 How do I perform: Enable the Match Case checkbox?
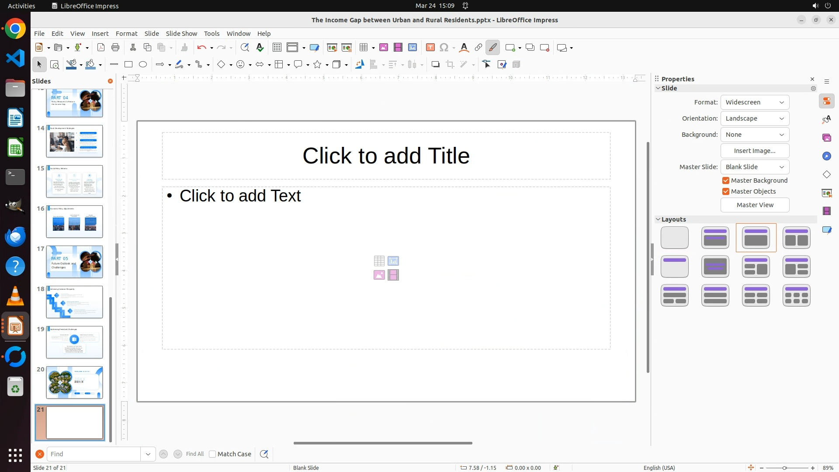coord(212,454)
